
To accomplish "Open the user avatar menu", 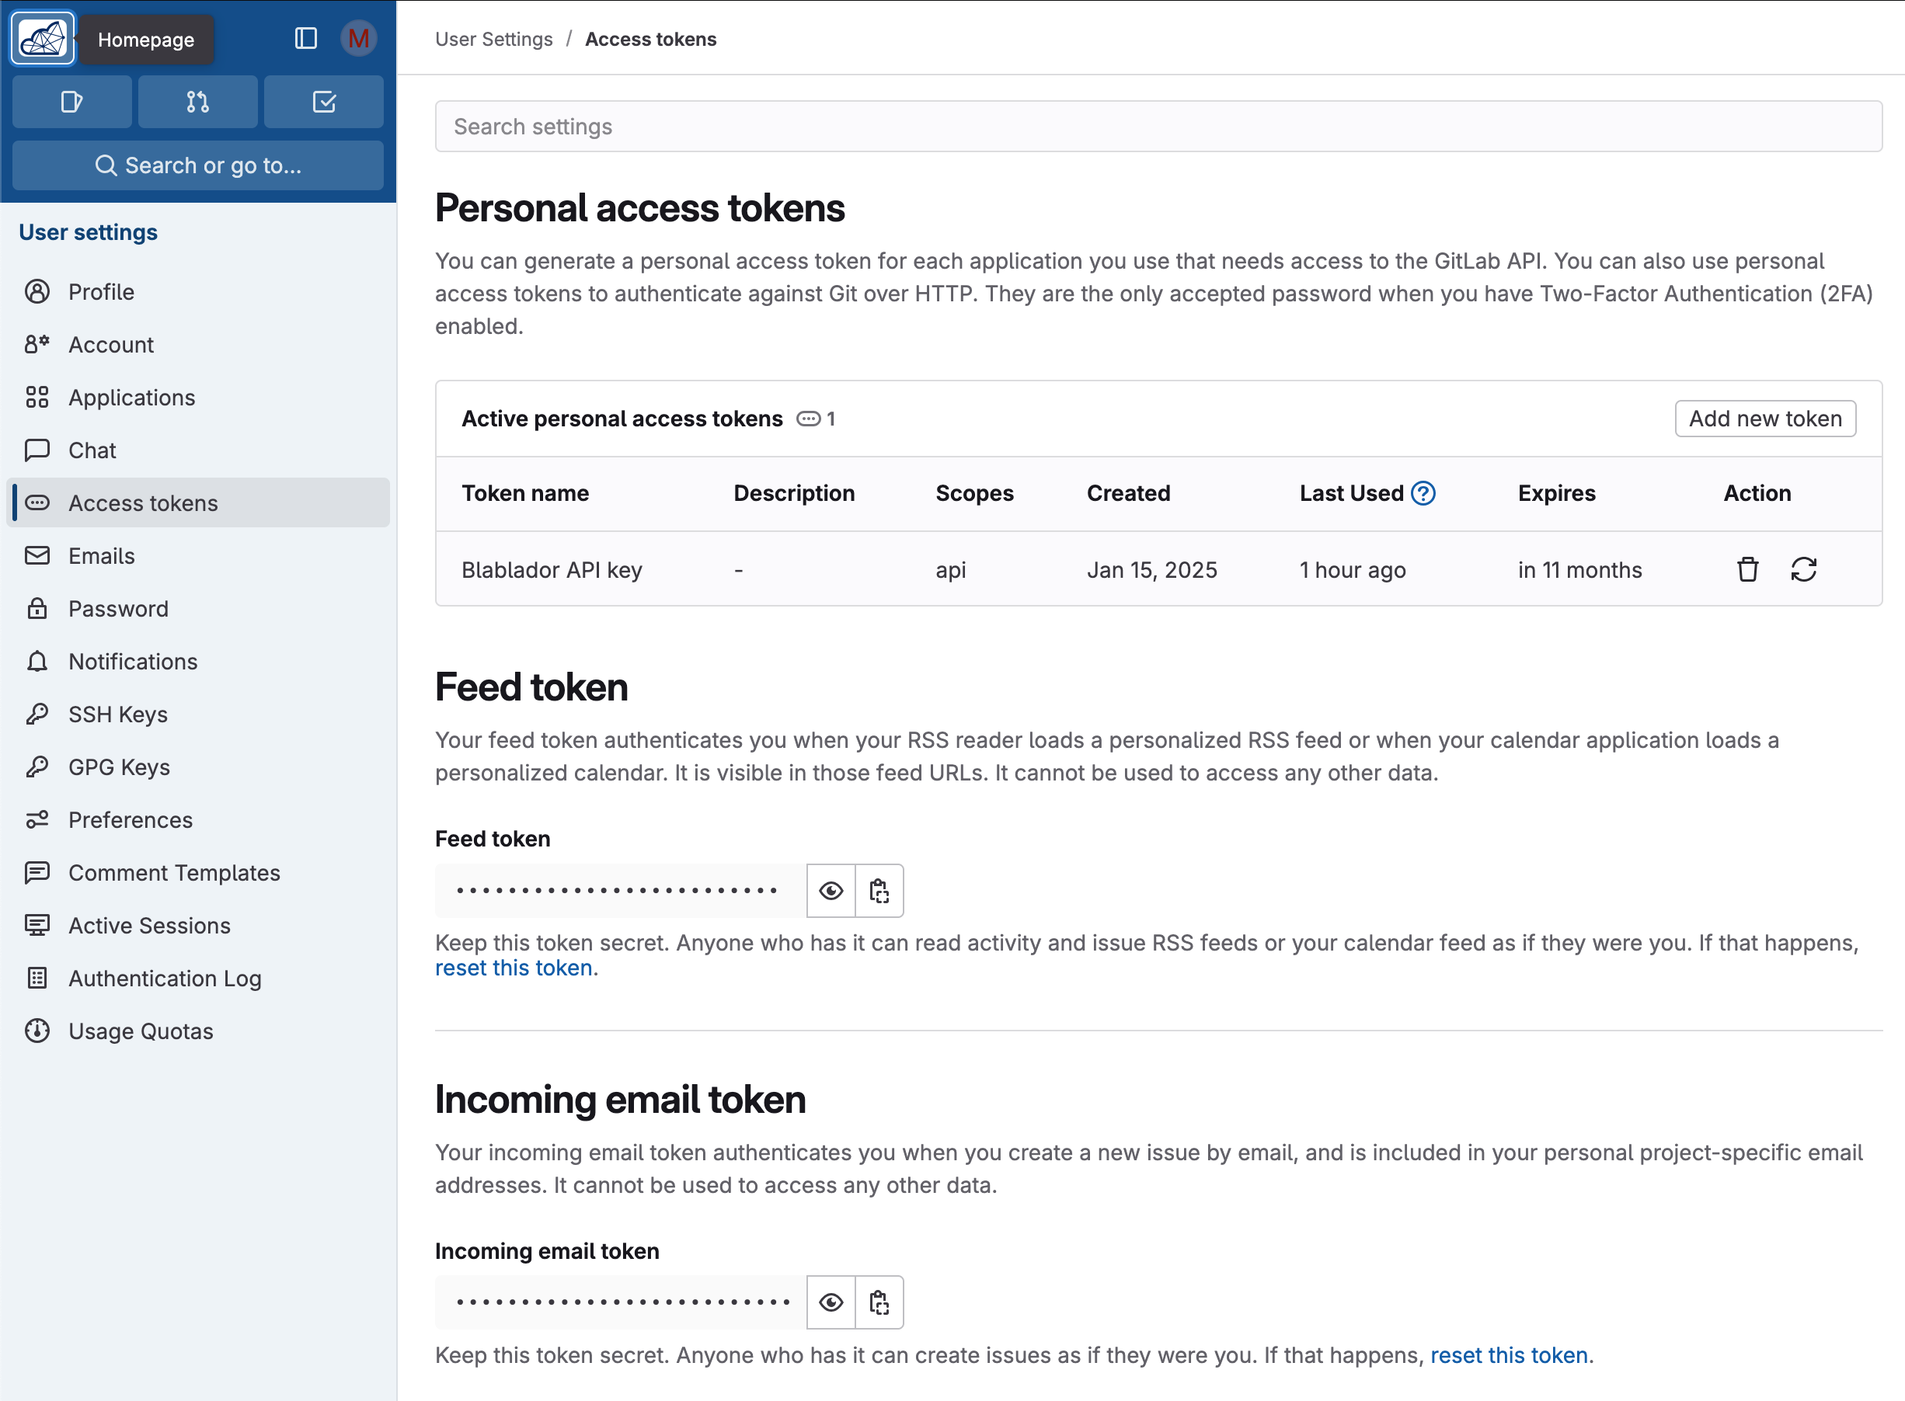I will click(359, 38).
